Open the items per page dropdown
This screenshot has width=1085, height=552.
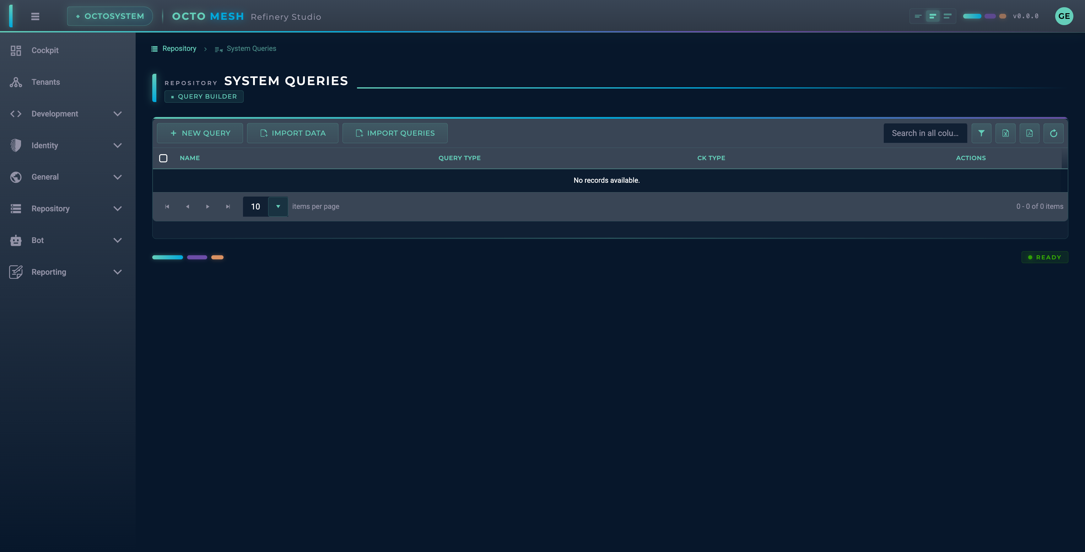tap(278, 207)
